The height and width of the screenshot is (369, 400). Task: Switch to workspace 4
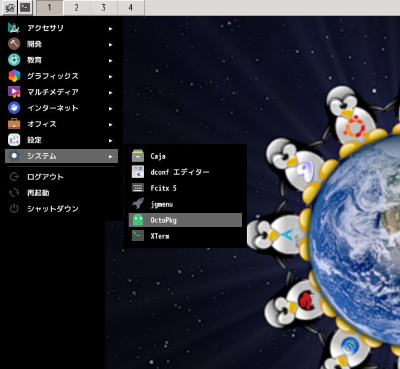[x=130, y=7]
